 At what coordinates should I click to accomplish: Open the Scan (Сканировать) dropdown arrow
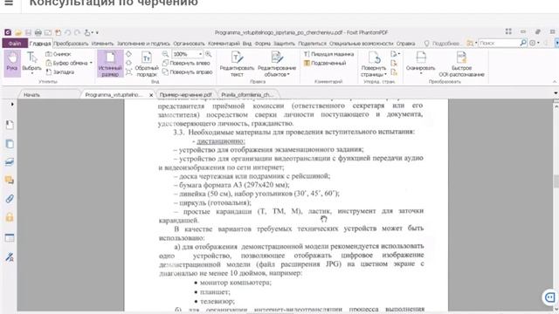421,73
